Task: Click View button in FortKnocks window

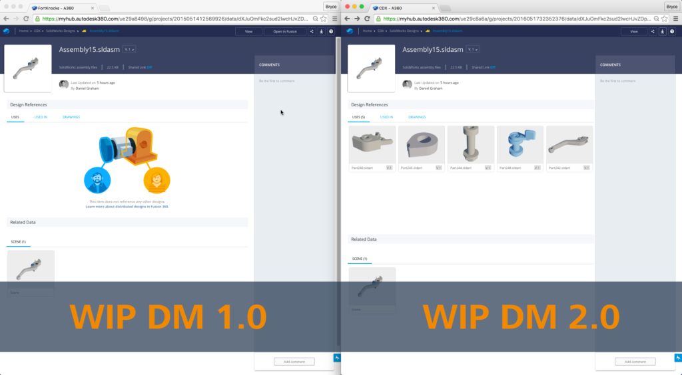Action: coord(249,31)
